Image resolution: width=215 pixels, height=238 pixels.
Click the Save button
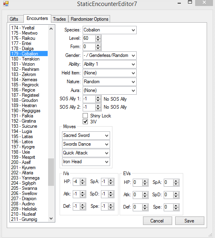point(190,221)
